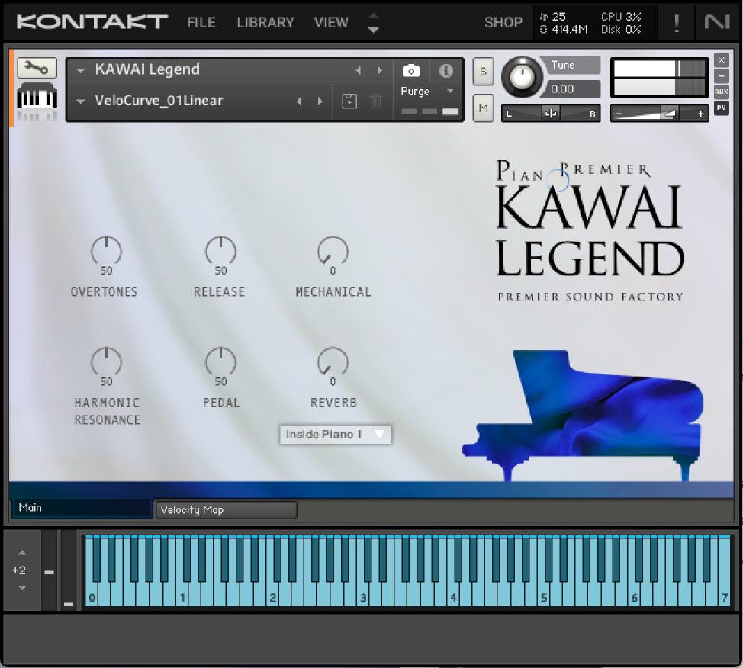Click the CPU 3% usage readout
743x668 pixels.
pyautogui.click(x=621, y=17)
